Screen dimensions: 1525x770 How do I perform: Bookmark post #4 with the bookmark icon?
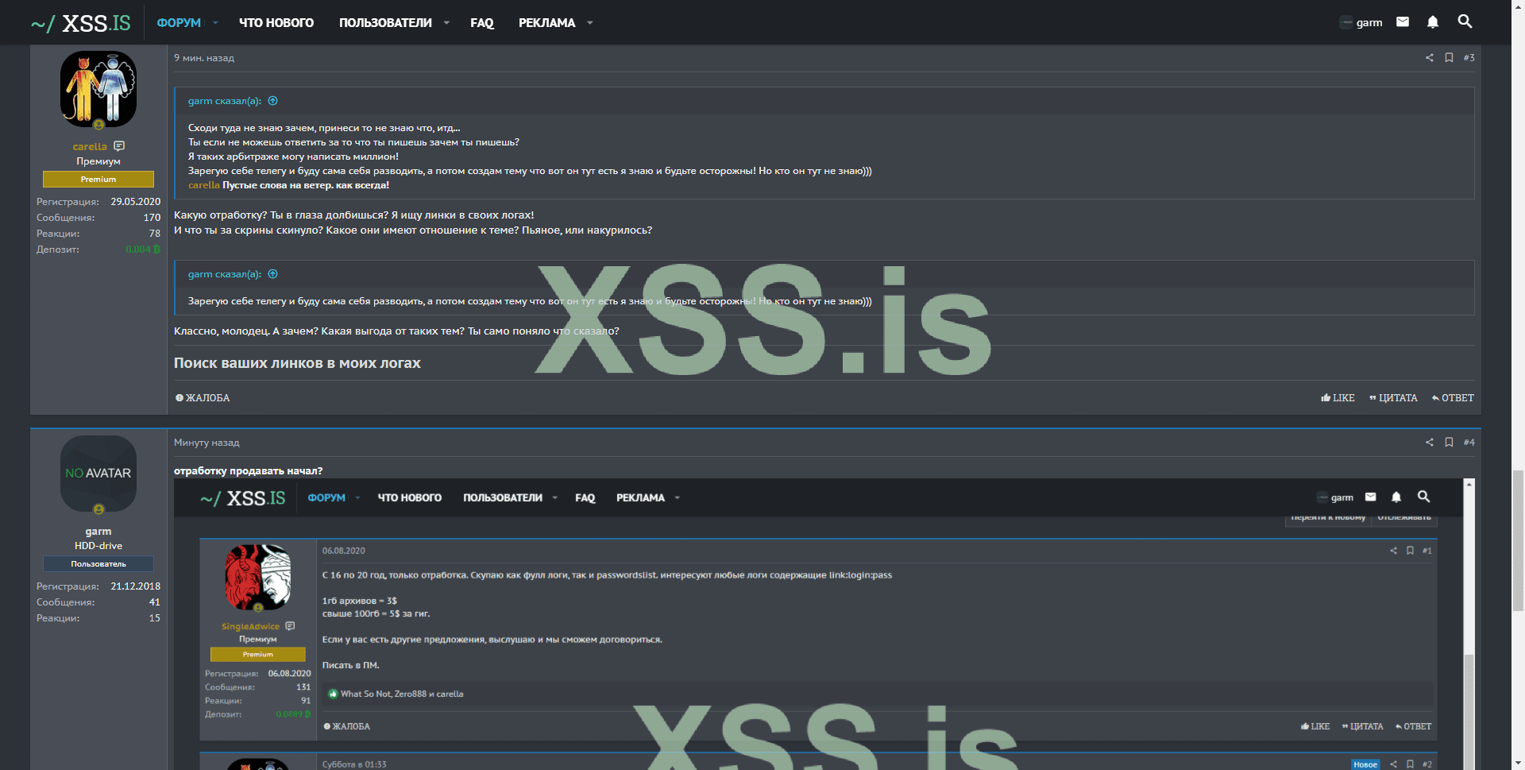[1449, 443]
